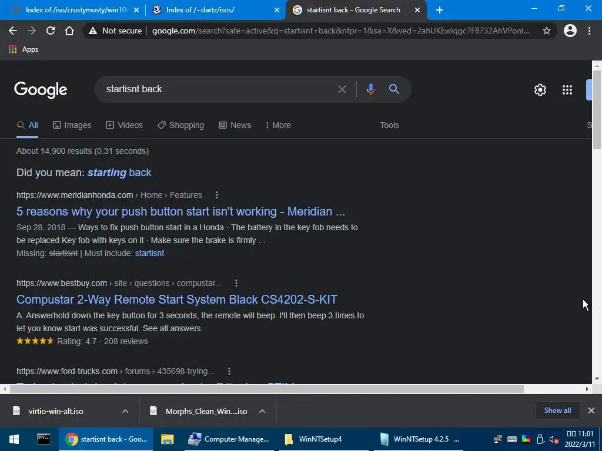Viewport: 602px width, 451px height.
Task: Select the Shopping results tab
Action: click(x=181, y=125)
